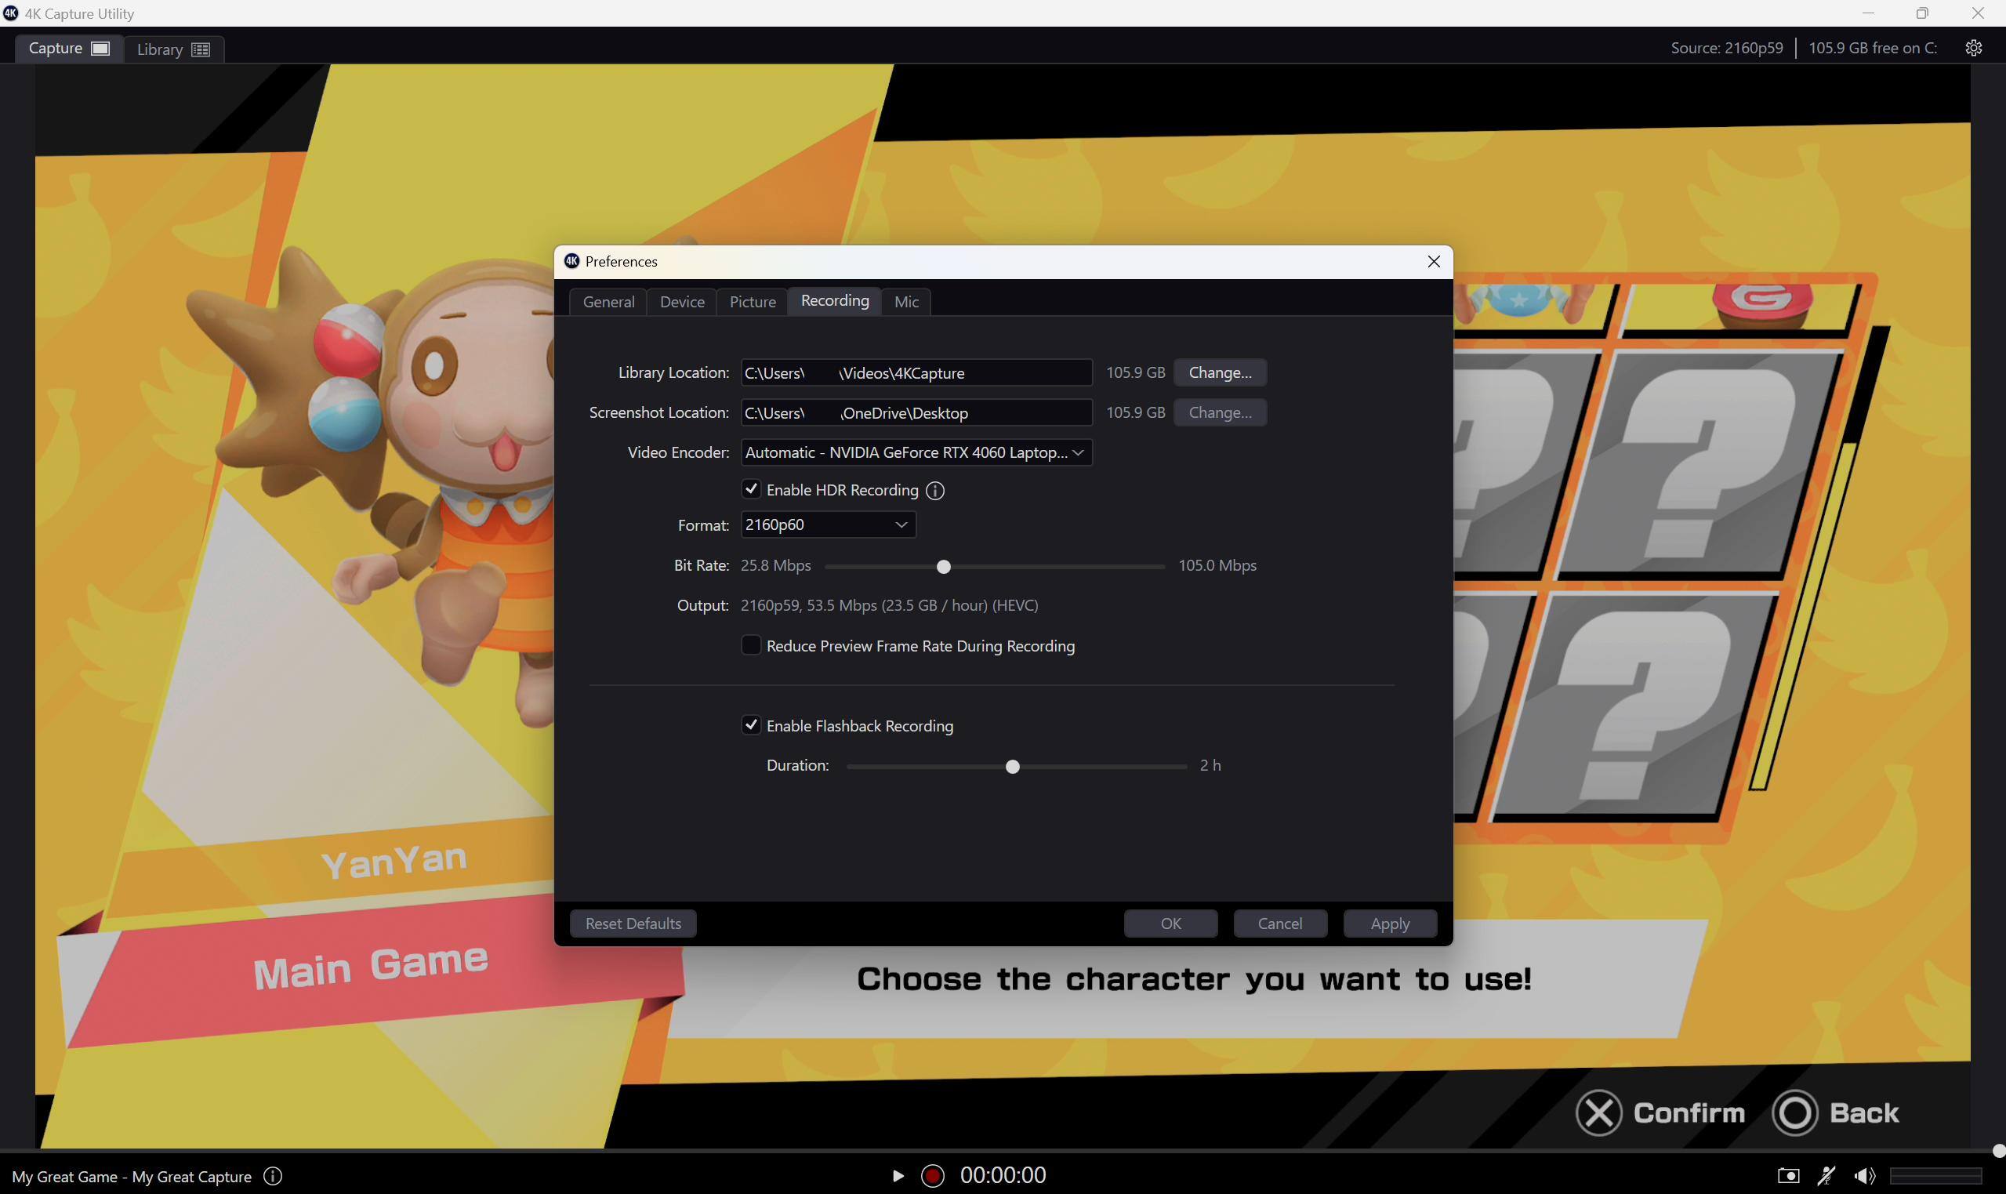This screenshot has width=2006, height=1194.
Task: Click the red record button
Action: point(932,1175)
